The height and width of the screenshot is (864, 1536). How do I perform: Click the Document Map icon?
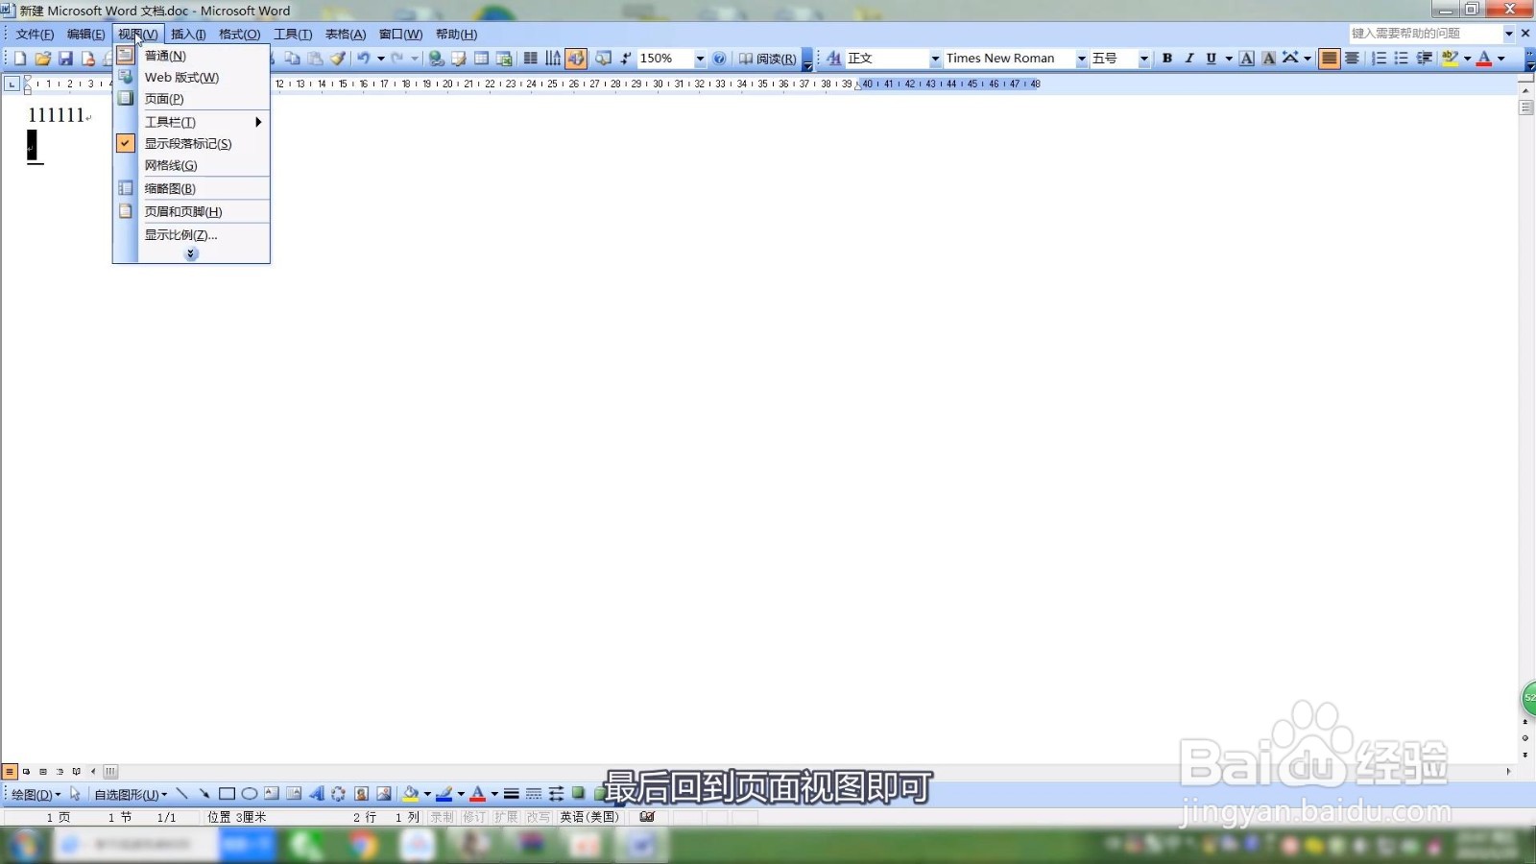click(603, 59)
